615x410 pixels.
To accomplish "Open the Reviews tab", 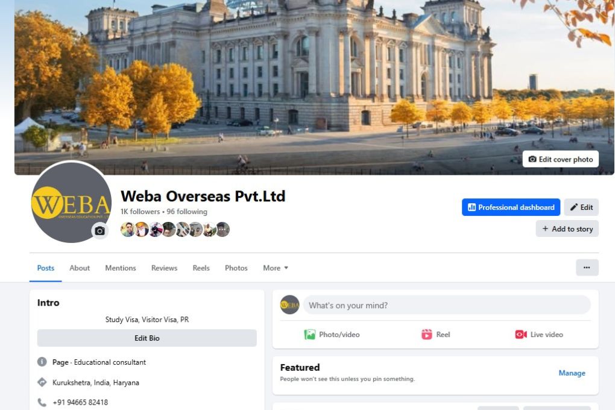I will pyautogui.click(x=165, y=268).
